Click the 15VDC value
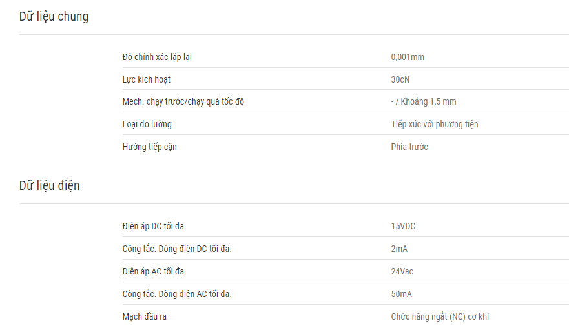 (403, 226)
